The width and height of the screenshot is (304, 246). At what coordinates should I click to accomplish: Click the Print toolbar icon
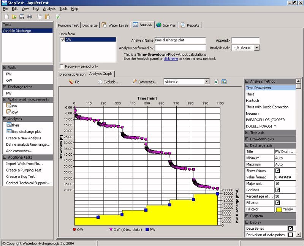(30, 17)
